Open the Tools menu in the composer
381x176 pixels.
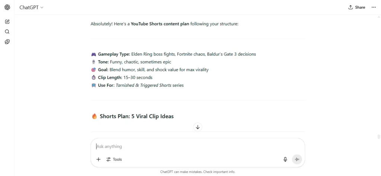[x=114, y=159]
